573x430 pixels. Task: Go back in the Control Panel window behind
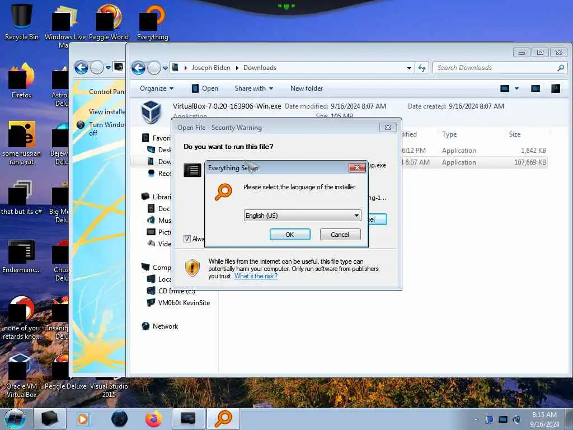pos(81,68)
